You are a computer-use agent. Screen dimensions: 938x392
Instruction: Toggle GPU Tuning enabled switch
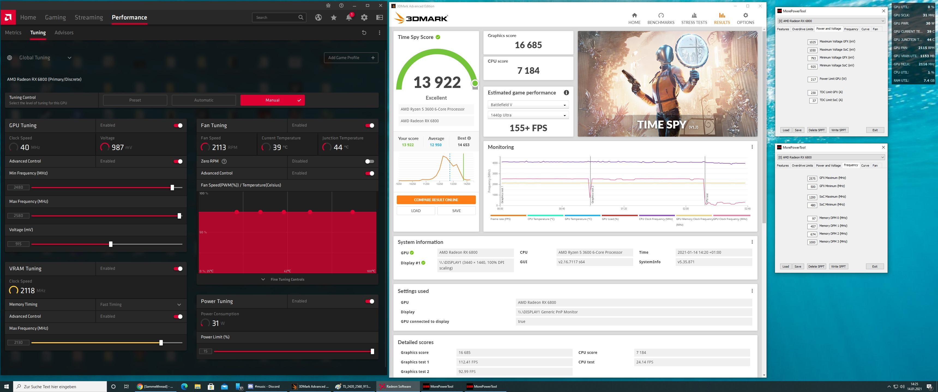tap(178, 125)
